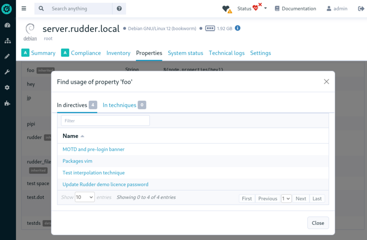Screen dimensions: 367x240
Task: Click the 'Debian GNU/Linux 12 (bookworm)' text
Action: click(x=162, y=28)
